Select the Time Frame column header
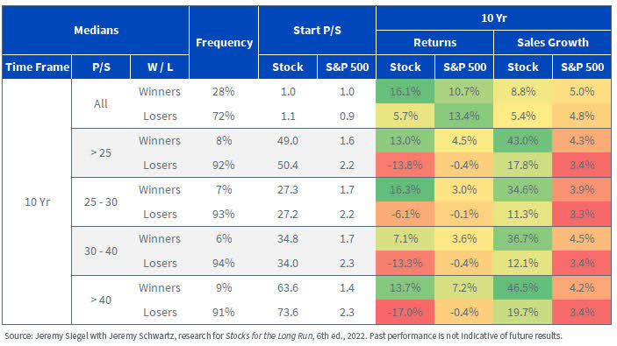 (x=37, y=67)
